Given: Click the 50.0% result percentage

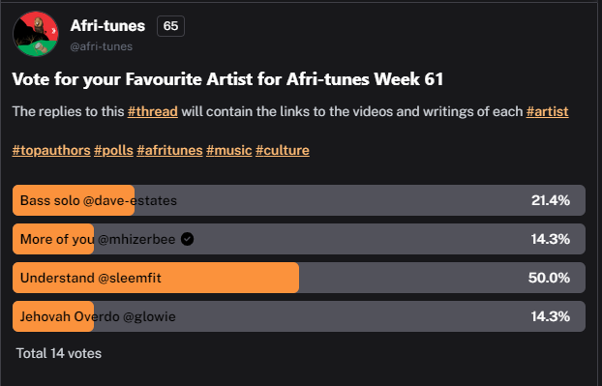Looking at the screenshot, I should coord(549,278).
